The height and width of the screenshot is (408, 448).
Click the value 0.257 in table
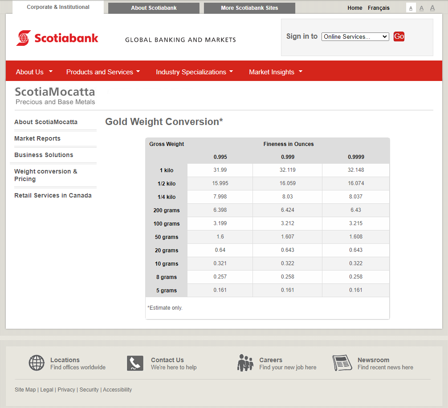pos(220,277)
